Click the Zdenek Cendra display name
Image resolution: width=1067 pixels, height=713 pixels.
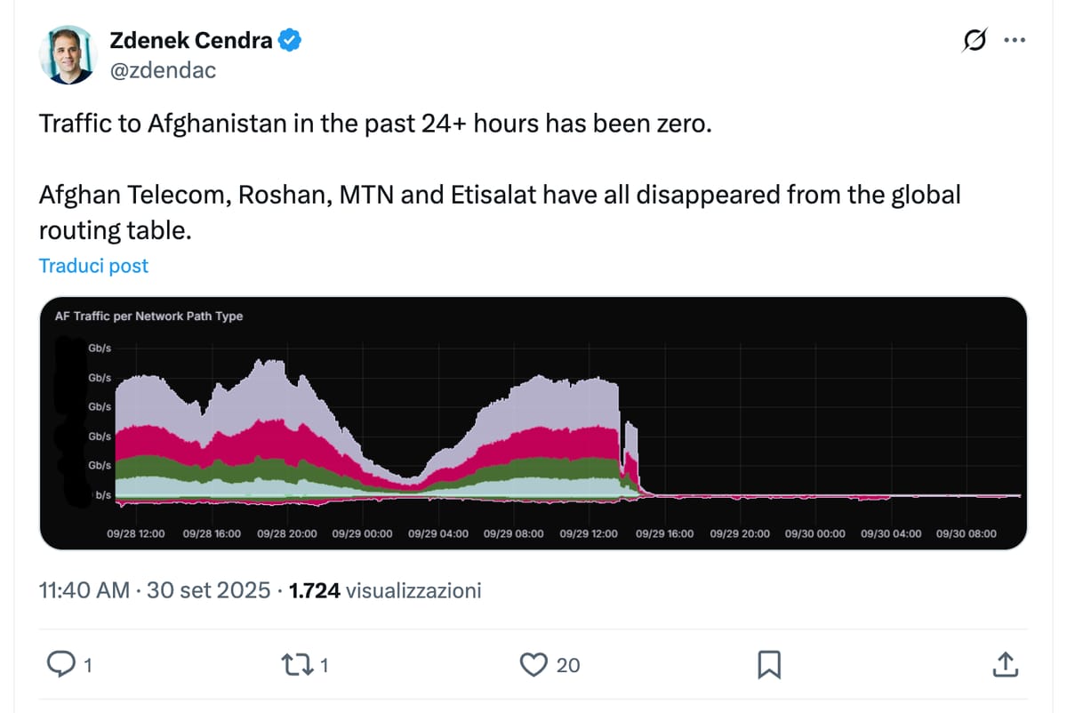[190, 40]
